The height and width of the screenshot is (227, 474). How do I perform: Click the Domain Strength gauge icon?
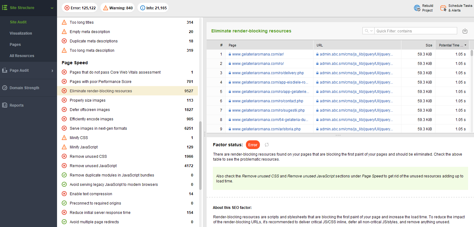pos(5,88)
